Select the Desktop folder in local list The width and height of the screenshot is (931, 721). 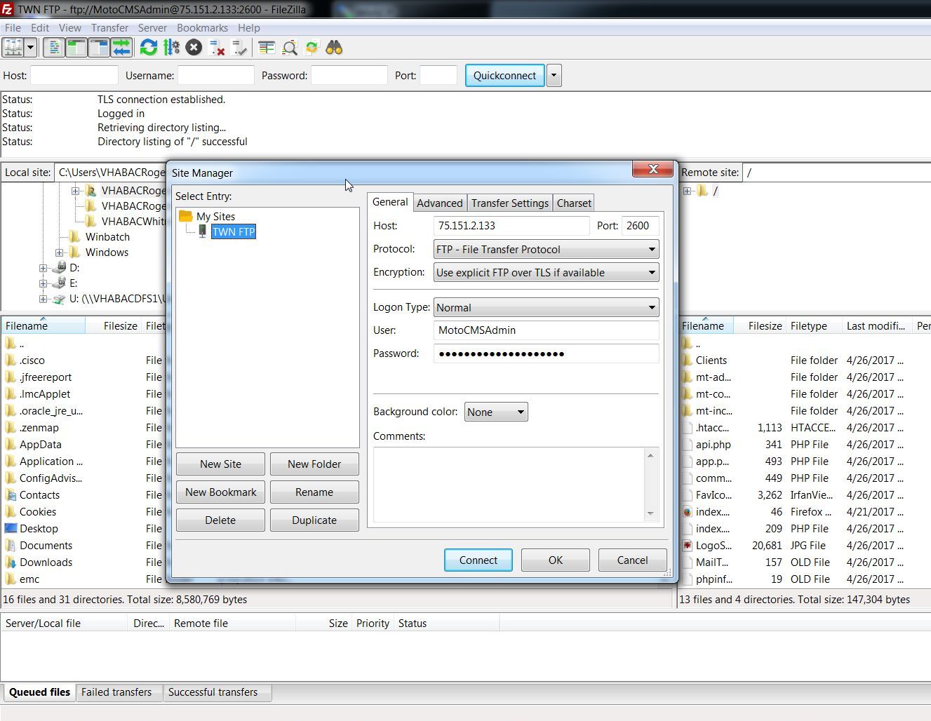pos(39,528)
